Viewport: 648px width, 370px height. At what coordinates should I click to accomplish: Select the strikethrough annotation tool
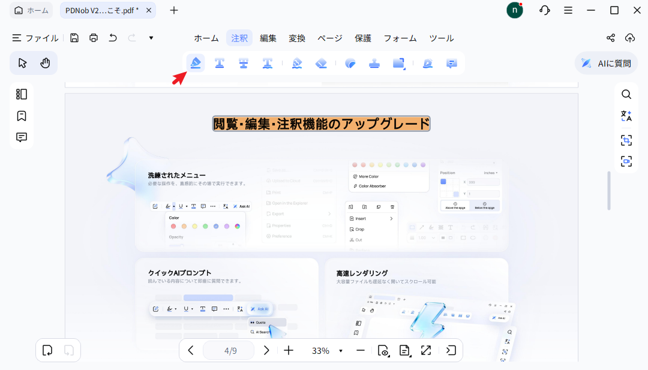[x=243, y=62]
